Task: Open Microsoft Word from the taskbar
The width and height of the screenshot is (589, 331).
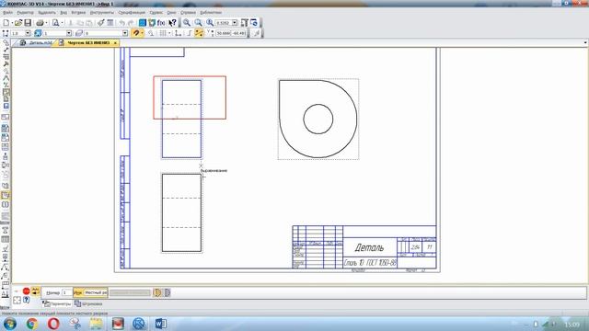Action: pos(161,323)
